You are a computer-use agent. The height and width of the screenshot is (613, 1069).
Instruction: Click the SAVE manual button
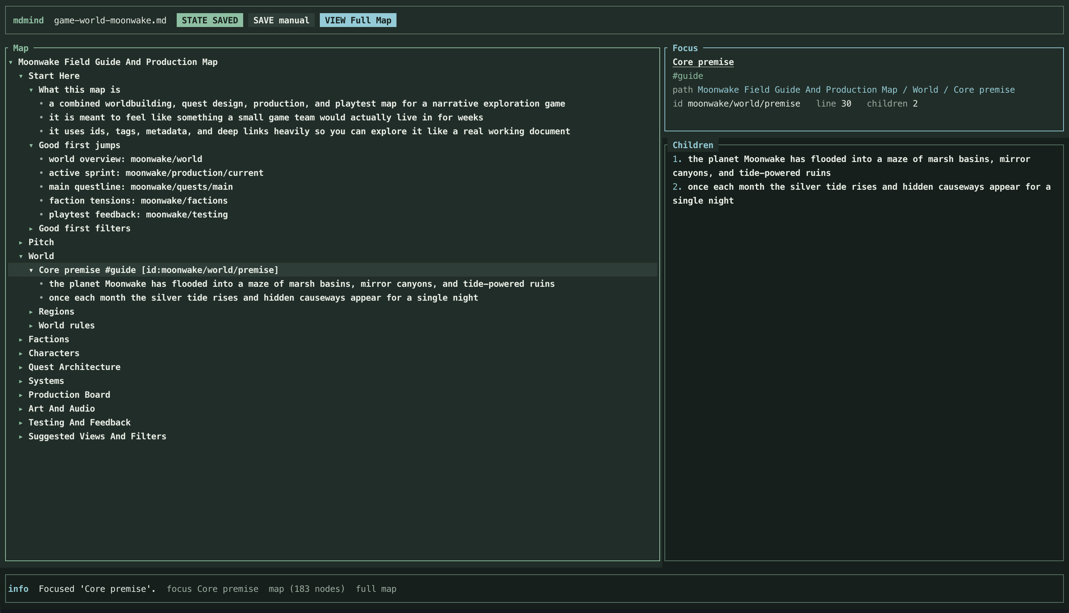281,20
